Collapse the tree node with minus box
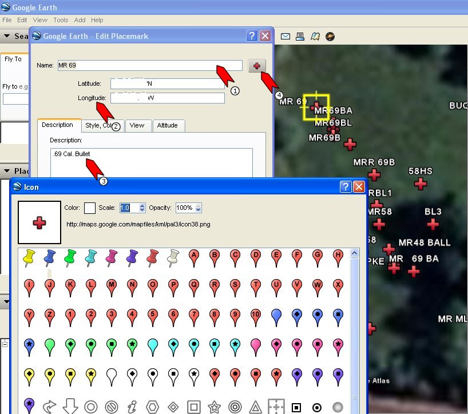468x414 pixels. click(5, 344)
